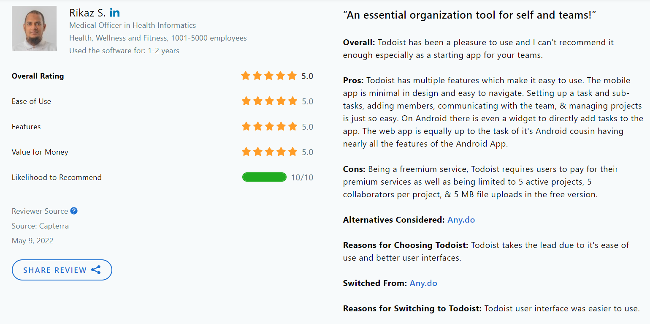Click the LinkedIn icon next to Rikaz S.

[114, 13]
